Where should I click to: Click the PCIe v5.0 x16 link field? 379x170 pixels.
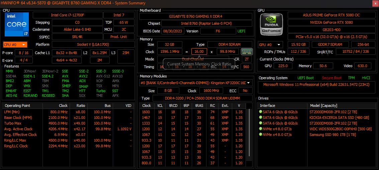[x=331, y=37]
